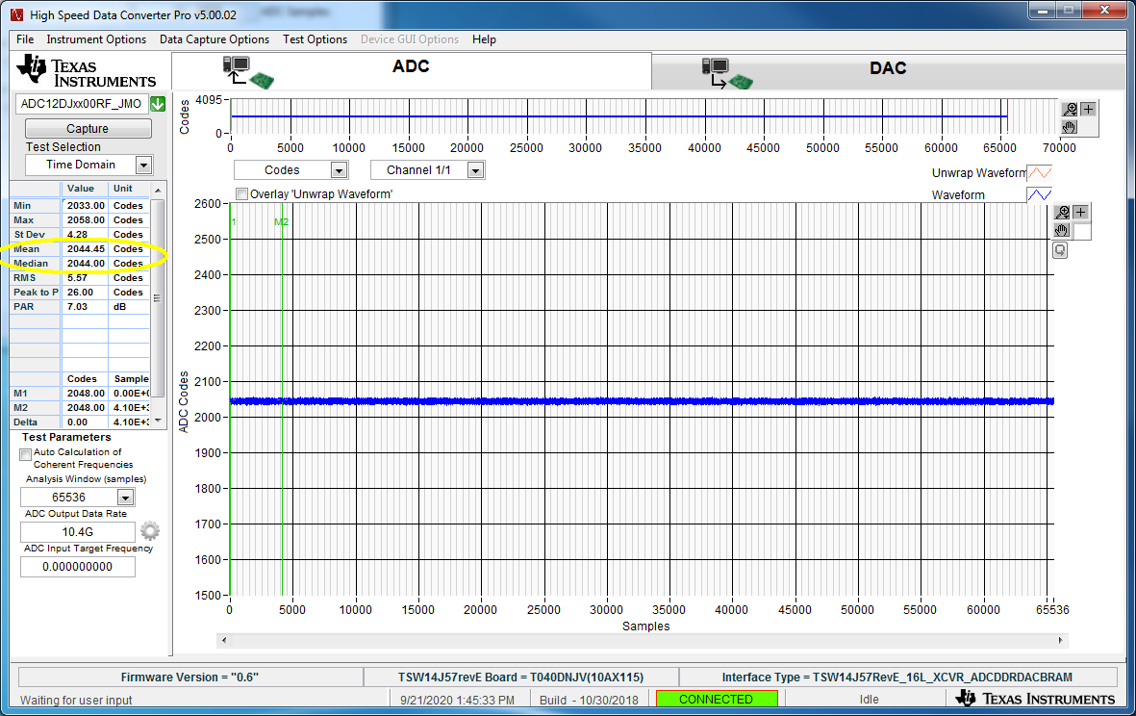Select zoom tool on the top overview graph

click(x=1070, y=110)
